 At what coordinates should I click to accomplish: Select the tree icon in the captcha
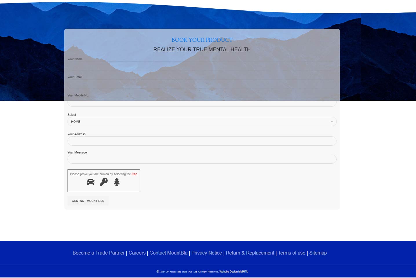(x=117, y=182)
